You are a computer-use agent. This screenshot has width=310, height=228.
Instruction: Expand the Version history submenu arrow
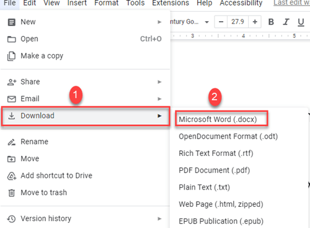[x=159, y=219]
